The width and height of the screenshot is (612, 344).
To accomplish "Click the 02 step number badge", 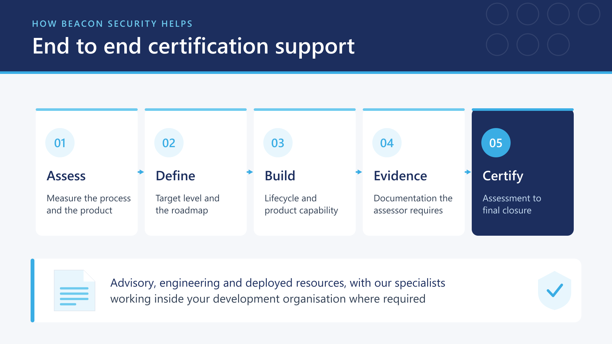I will click(169, 143).
